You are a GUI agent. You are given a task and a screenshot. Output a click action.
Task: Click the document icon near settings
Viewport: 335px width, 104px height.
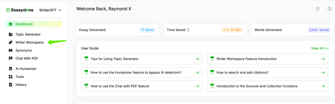coord(318,9)
